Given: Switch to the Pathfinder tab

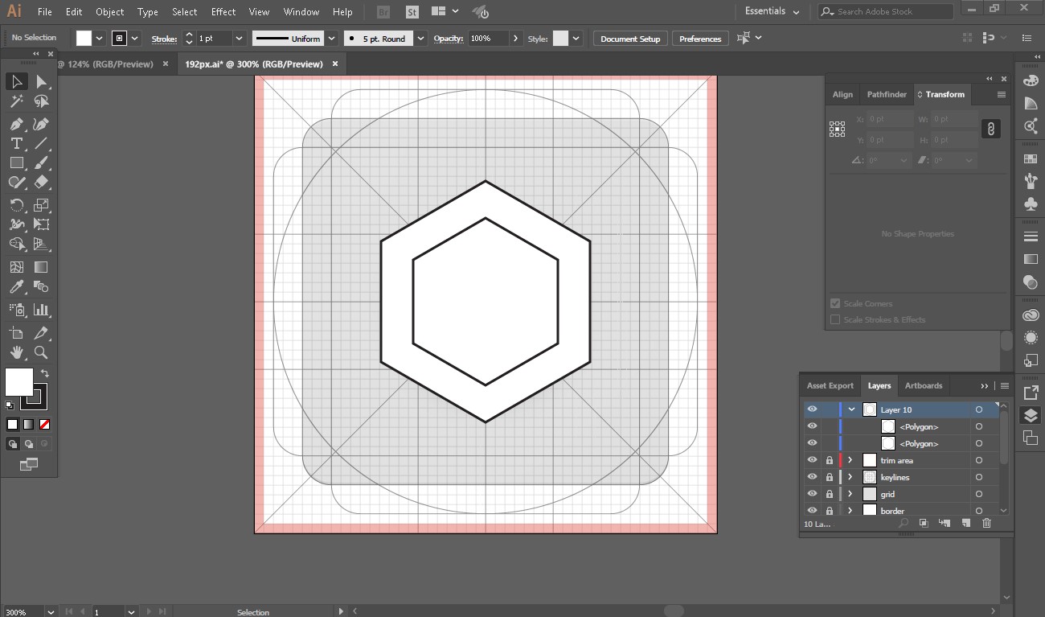Looking at the screenshot, I should click(x=886, y=94).
